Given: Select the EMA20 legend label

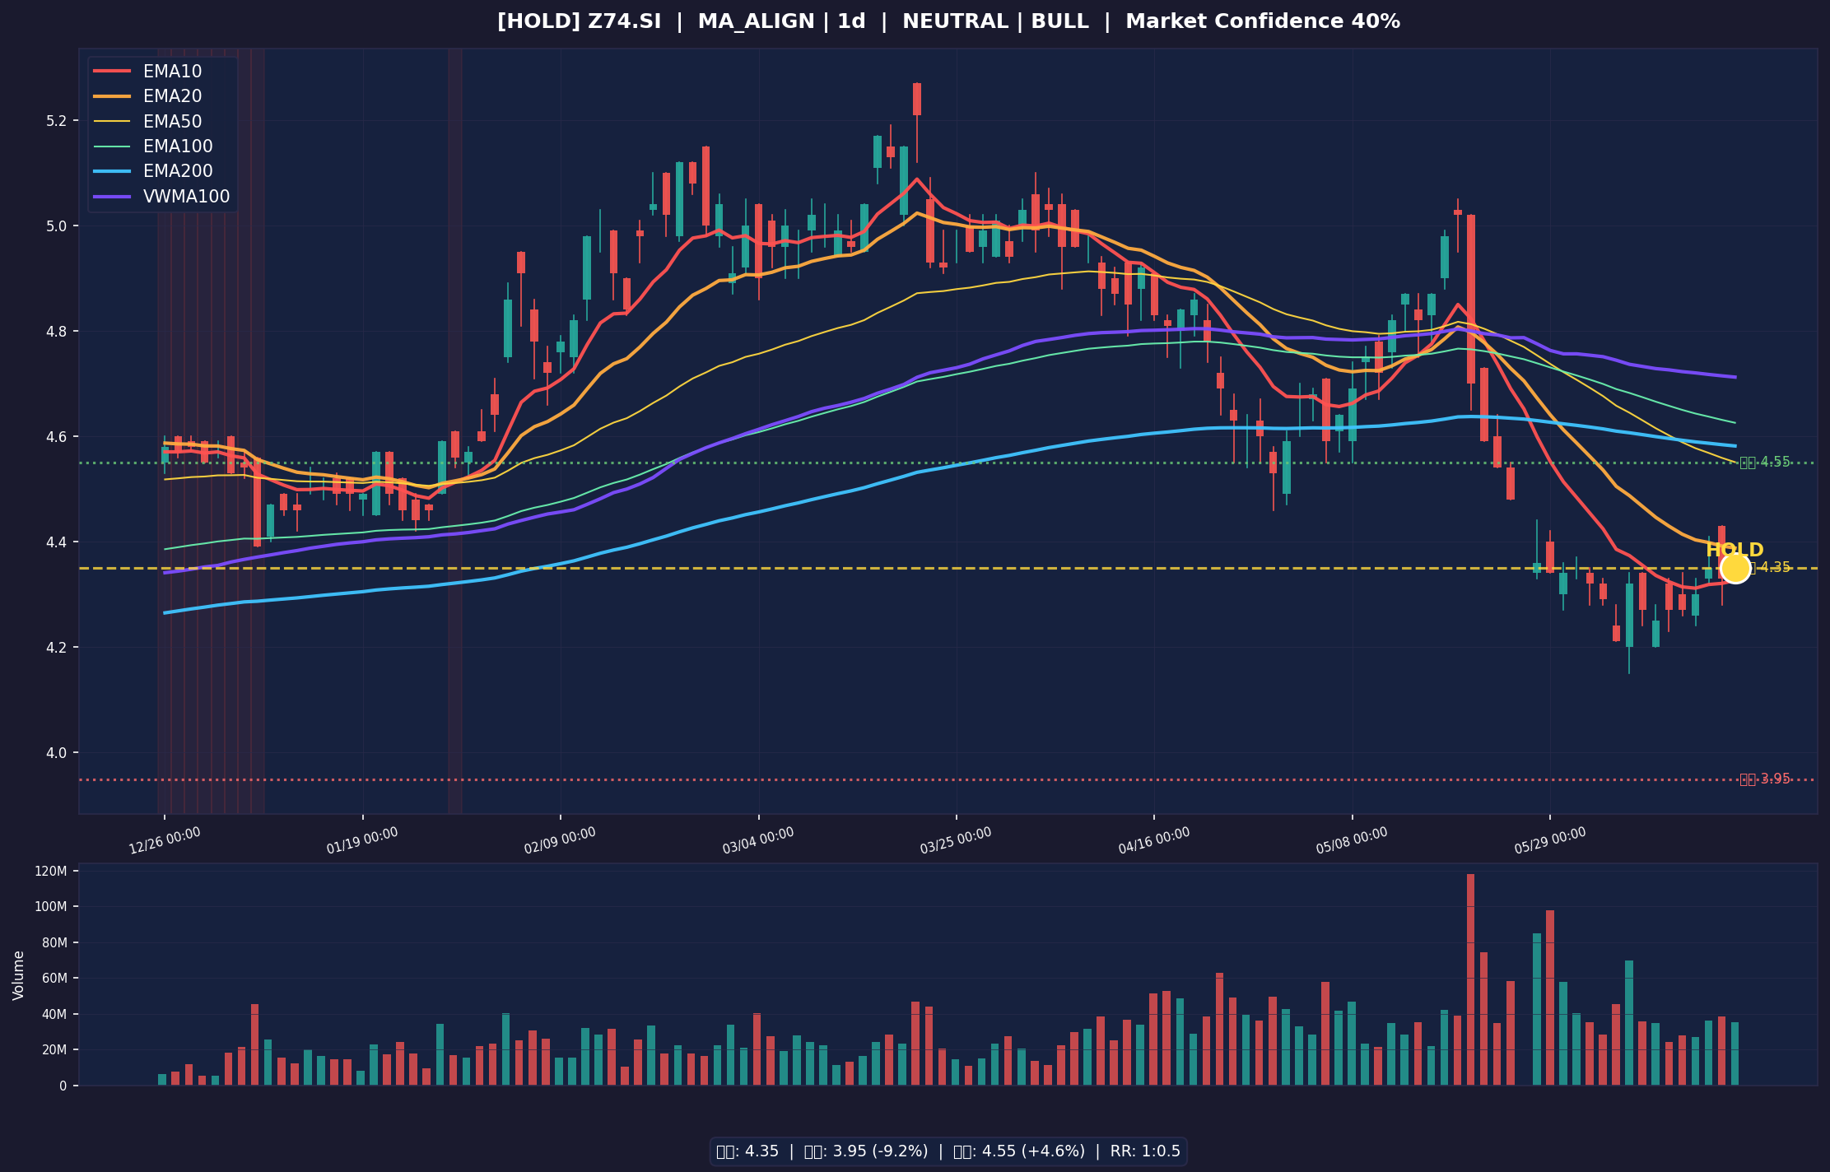Looking at the screenshot, I should tap(172, 96).
